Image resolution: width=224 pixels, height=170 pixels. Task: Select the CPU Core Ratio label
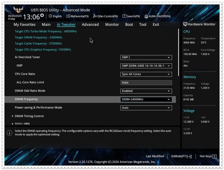point(25,74)
